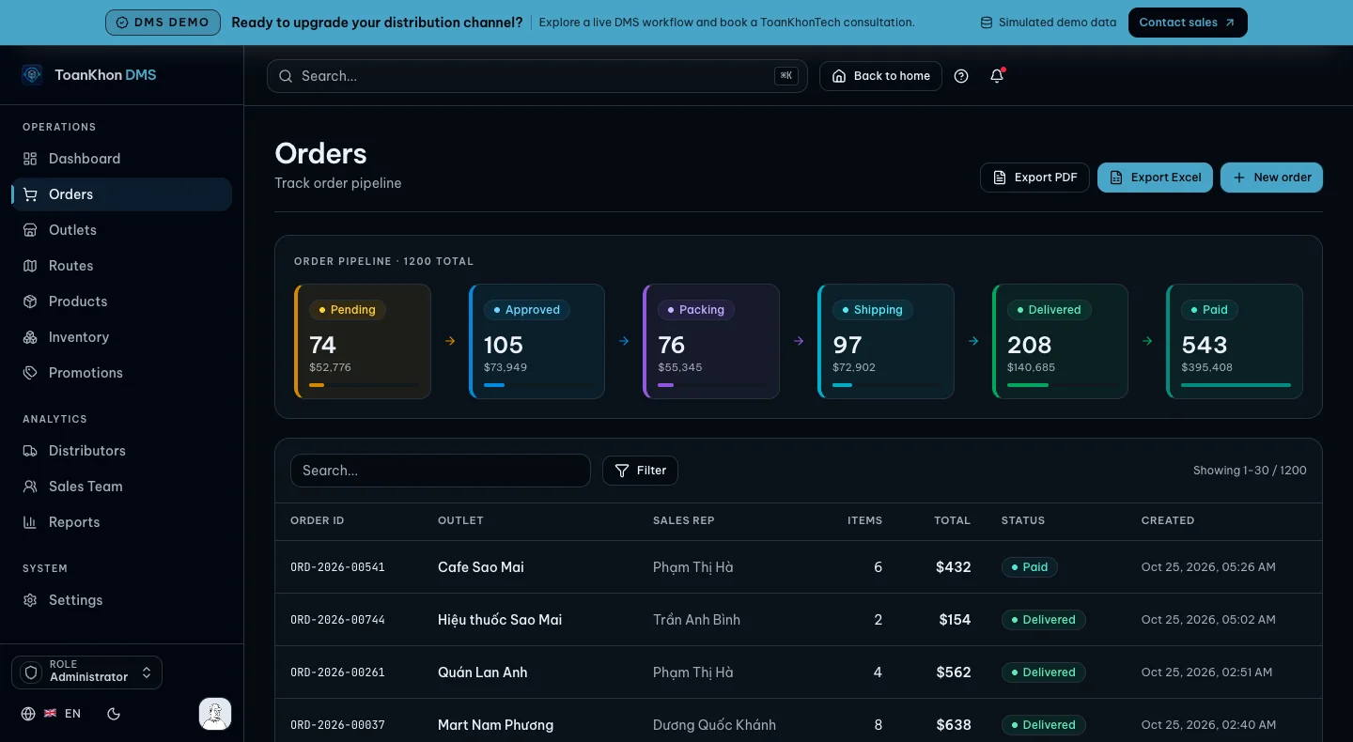The width and height of the screenshot is (1353, 742).
Task: Open the orders Filter button
Action: coord(640,471)
